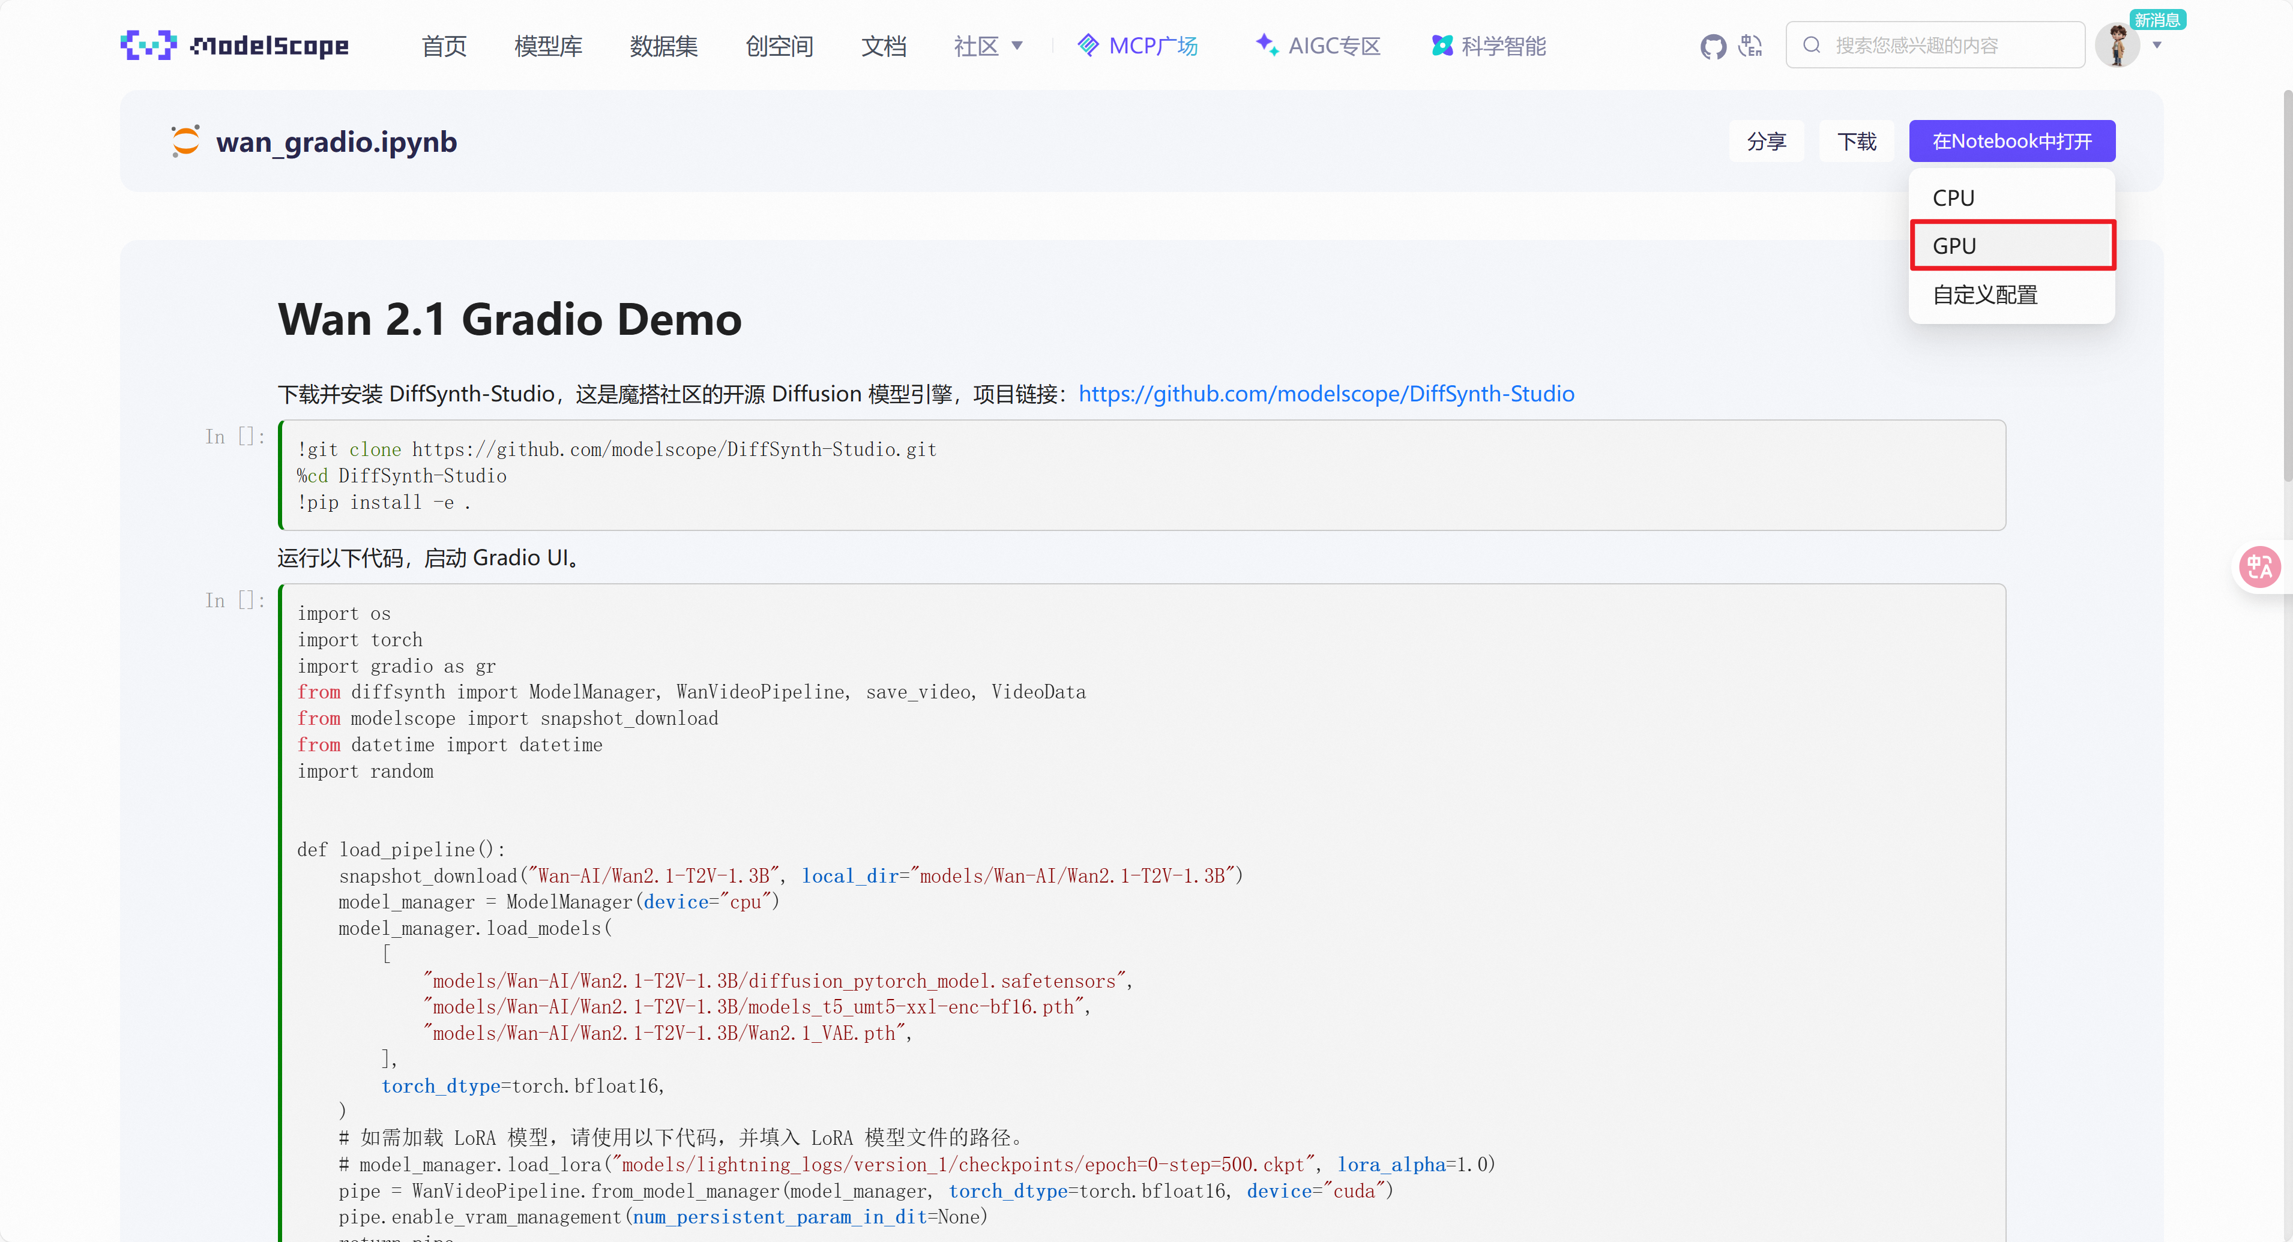This screenshot has height=1242, width=2293.
Task: Open the GitHub icon link
Action: pyautogui.click(x=1713, y=46)
